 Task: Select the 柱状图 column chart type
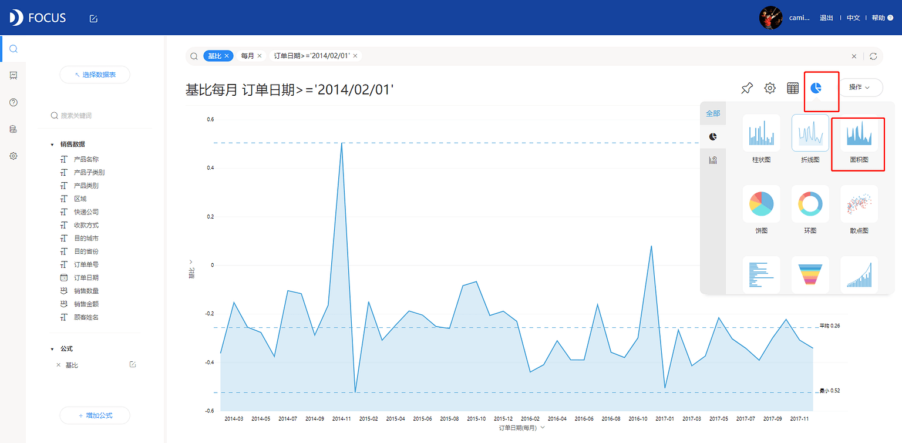pos(761,133)
